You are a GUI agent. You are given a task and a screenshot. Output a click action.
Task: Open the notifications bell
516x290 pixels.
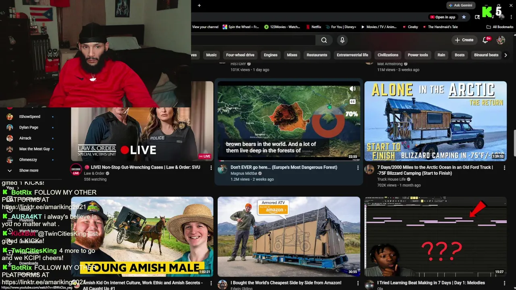pos(486,40)
